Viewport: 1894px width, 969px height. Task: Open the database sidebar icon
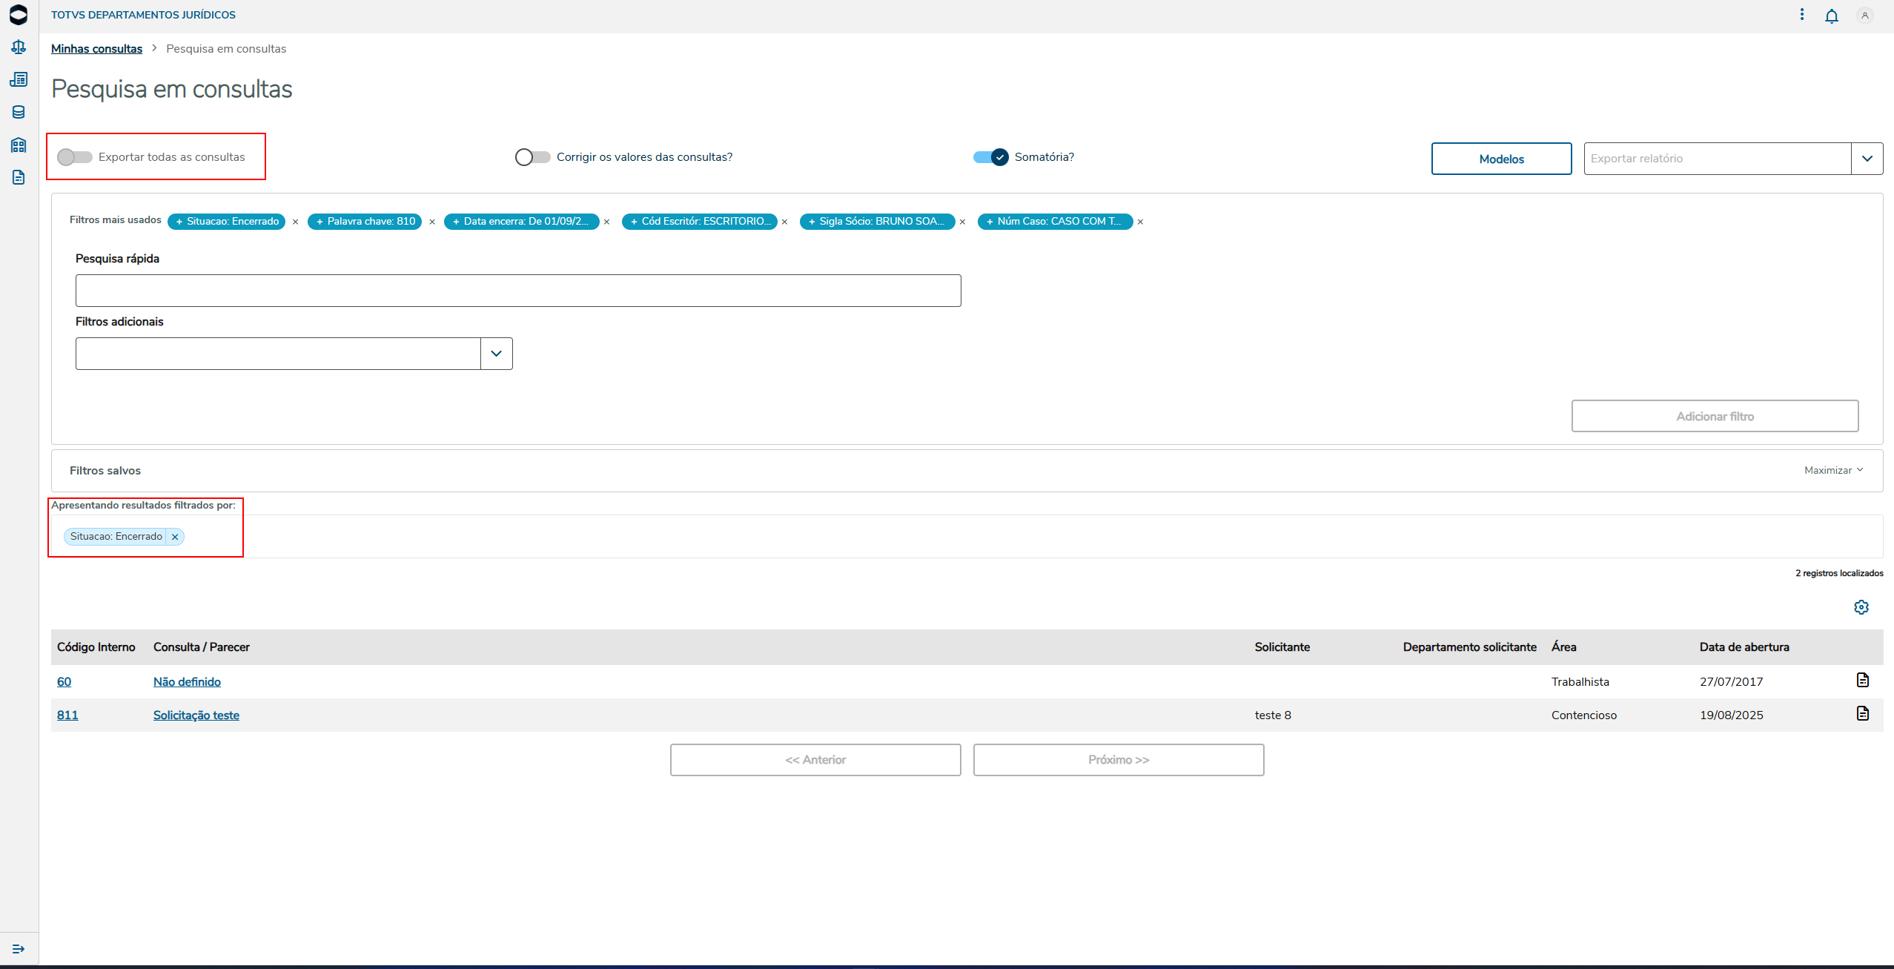coord(19,112)
